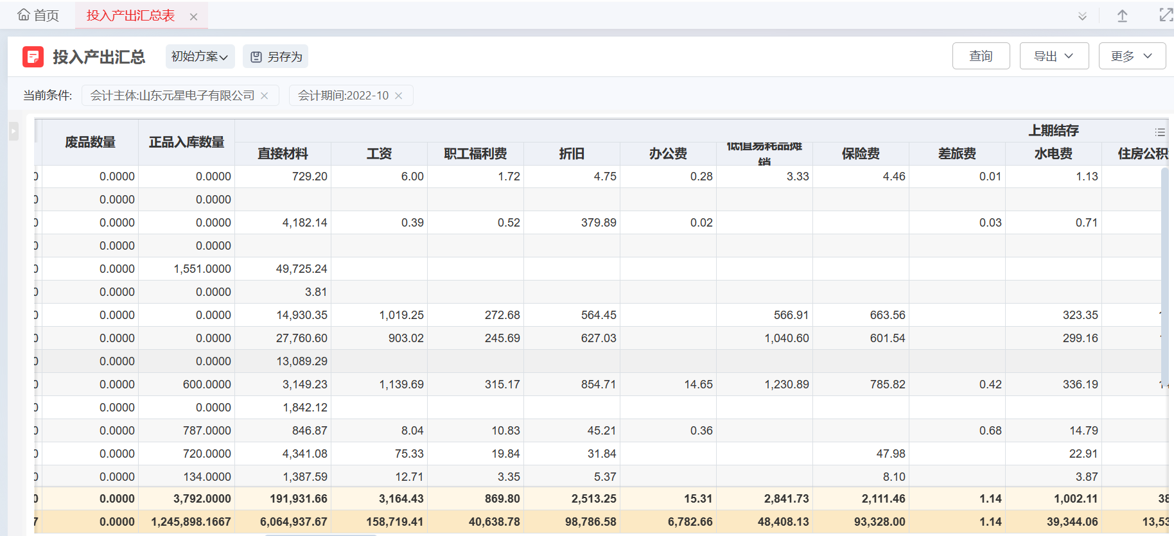
Task: Click the red 投入产出汇总 report icon
Action: 33,57
